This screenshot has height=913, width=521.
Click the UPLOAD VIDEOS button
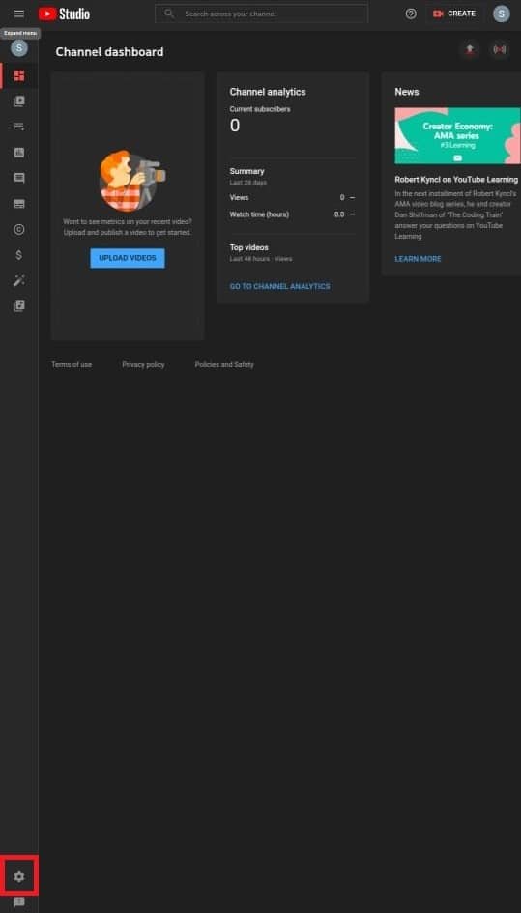point(128,258)
